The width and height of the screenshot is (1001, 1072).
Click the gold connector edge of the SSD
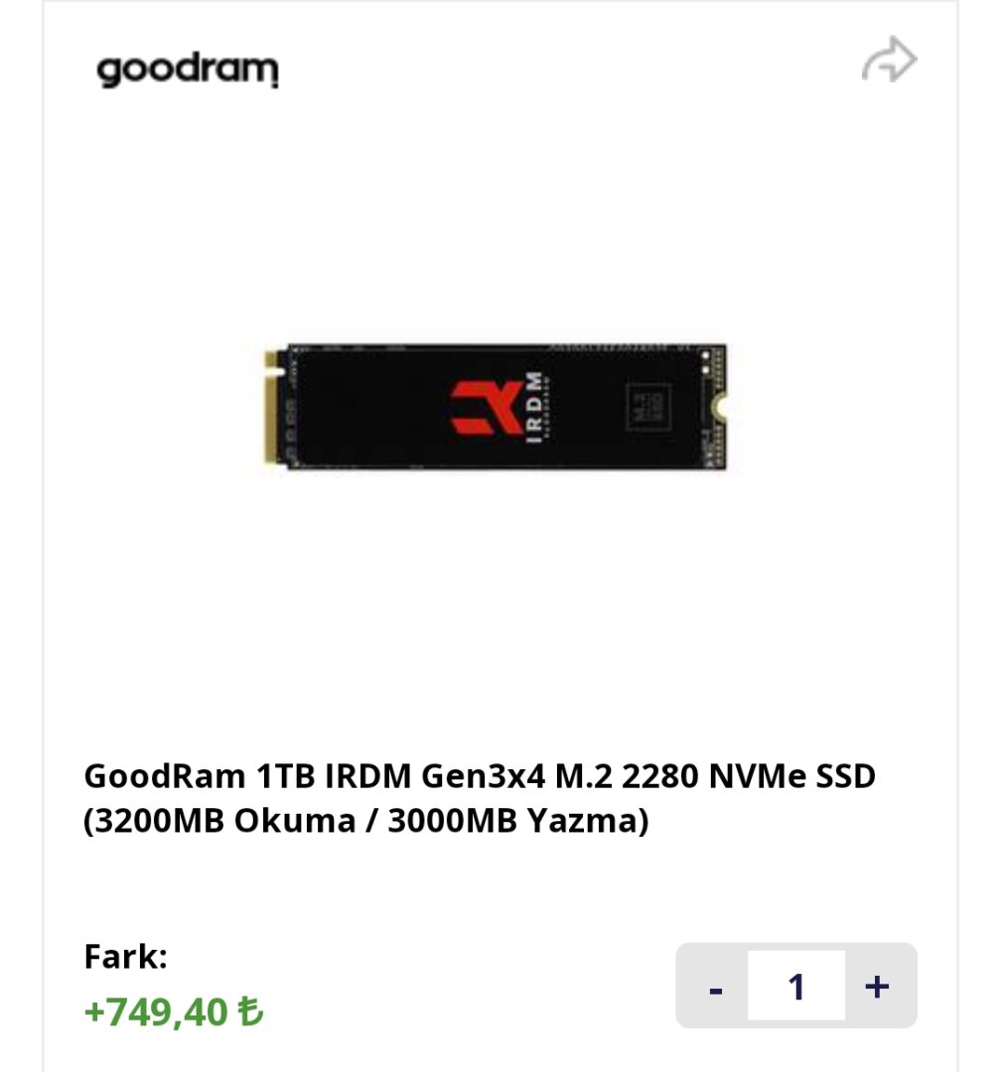tap(274, 408)
